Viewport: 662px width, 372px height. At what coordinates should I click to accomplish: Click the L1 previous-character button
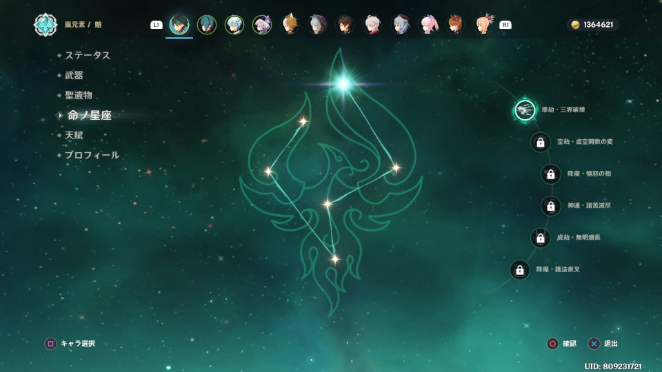pyautogui.click(x=157, y=25)
